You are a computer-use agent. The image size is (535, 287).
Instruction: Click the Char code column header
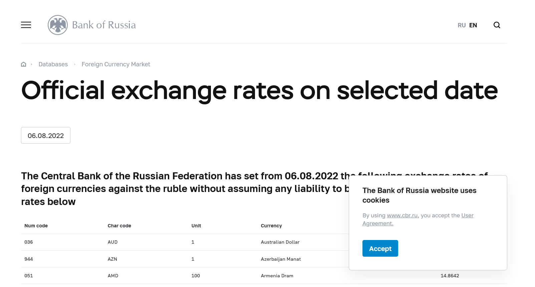pyautogui.click(x=119, y=226)
